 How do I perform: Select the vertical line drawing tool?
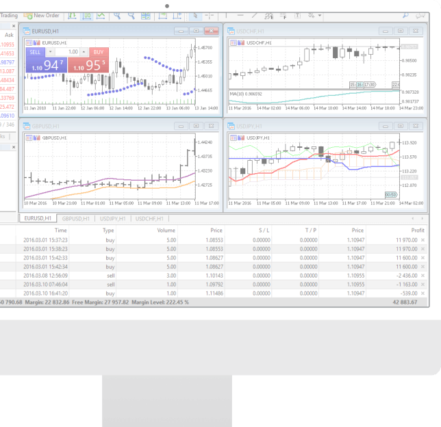[226, 16]
